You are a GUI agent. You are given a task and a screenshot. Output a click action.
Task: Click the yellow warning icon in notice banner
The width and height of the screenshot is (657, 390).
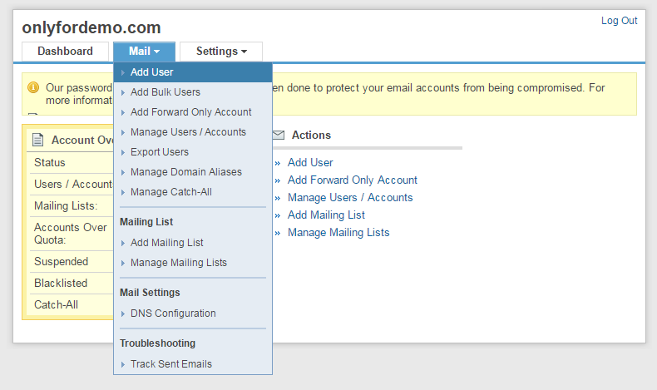[33, 87]
